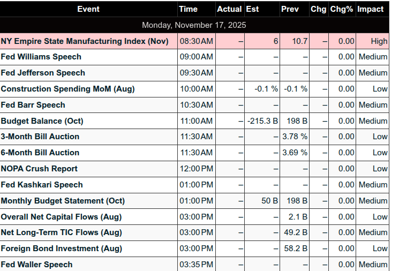Click the Fed Barr Speech event
The width and height of the screenshot is (399, 271).
click(x=33, y=105)
